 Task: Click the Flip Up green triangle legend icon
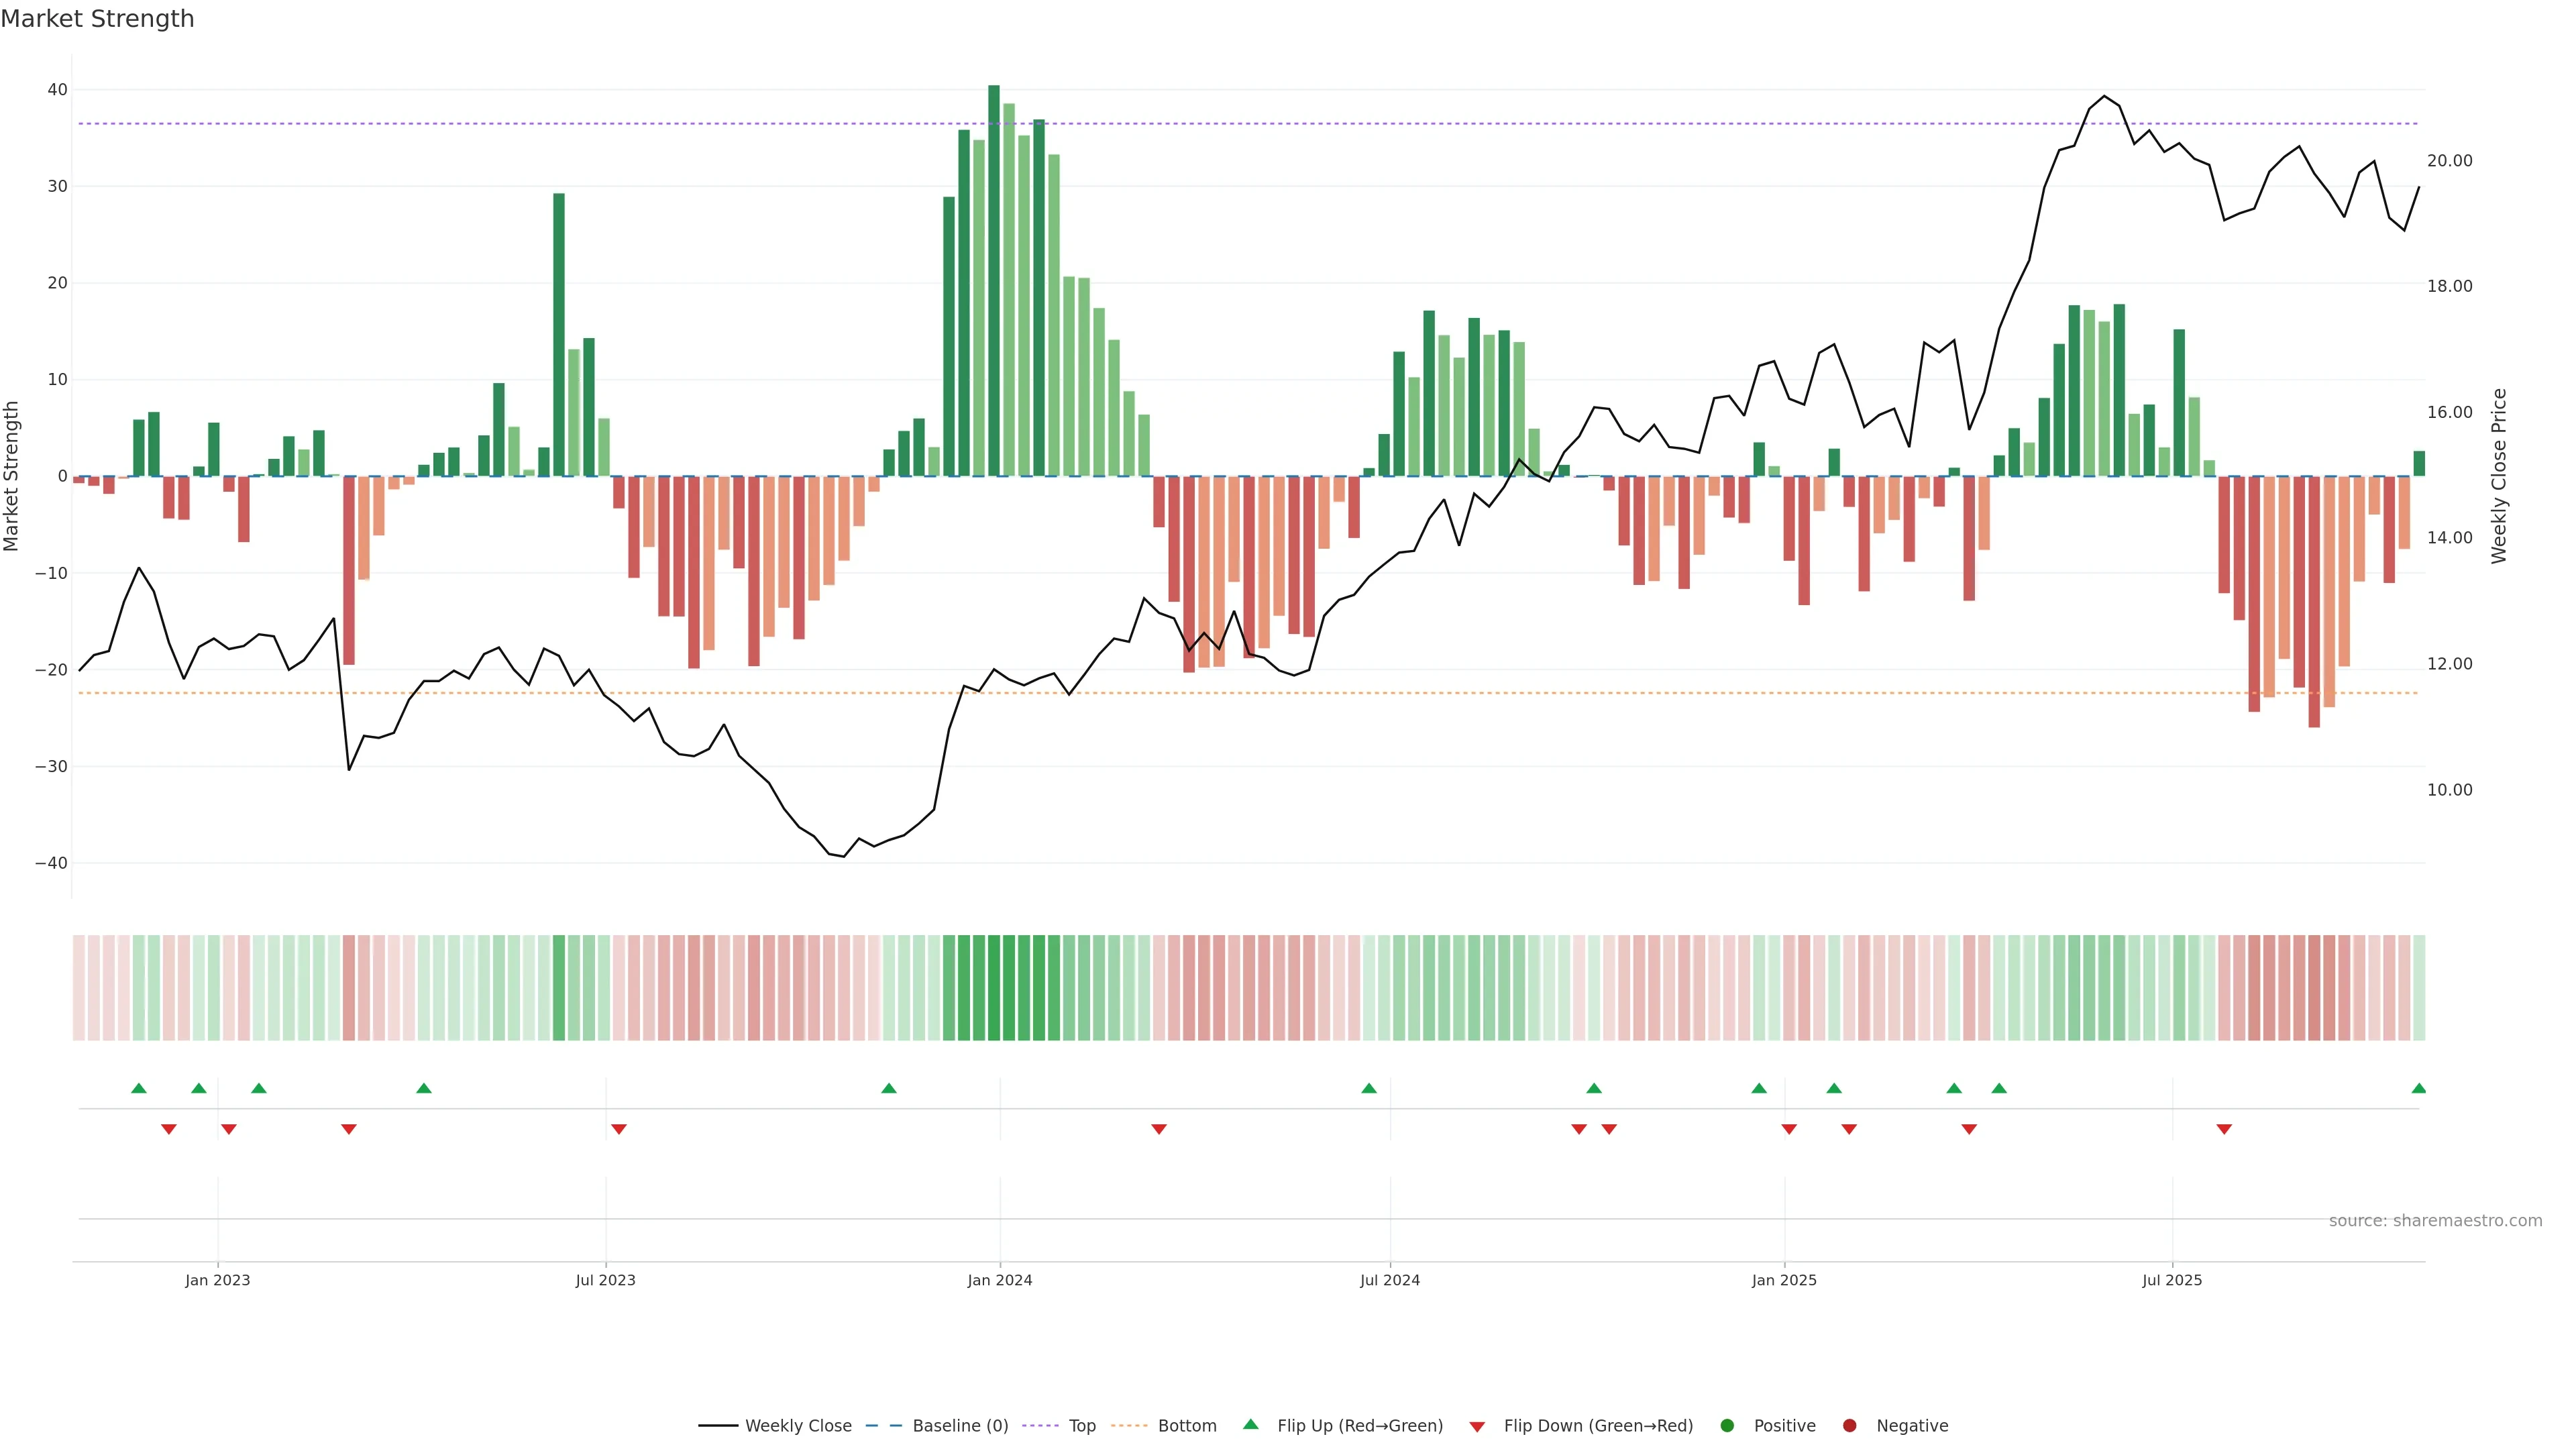[1250, 1424]
